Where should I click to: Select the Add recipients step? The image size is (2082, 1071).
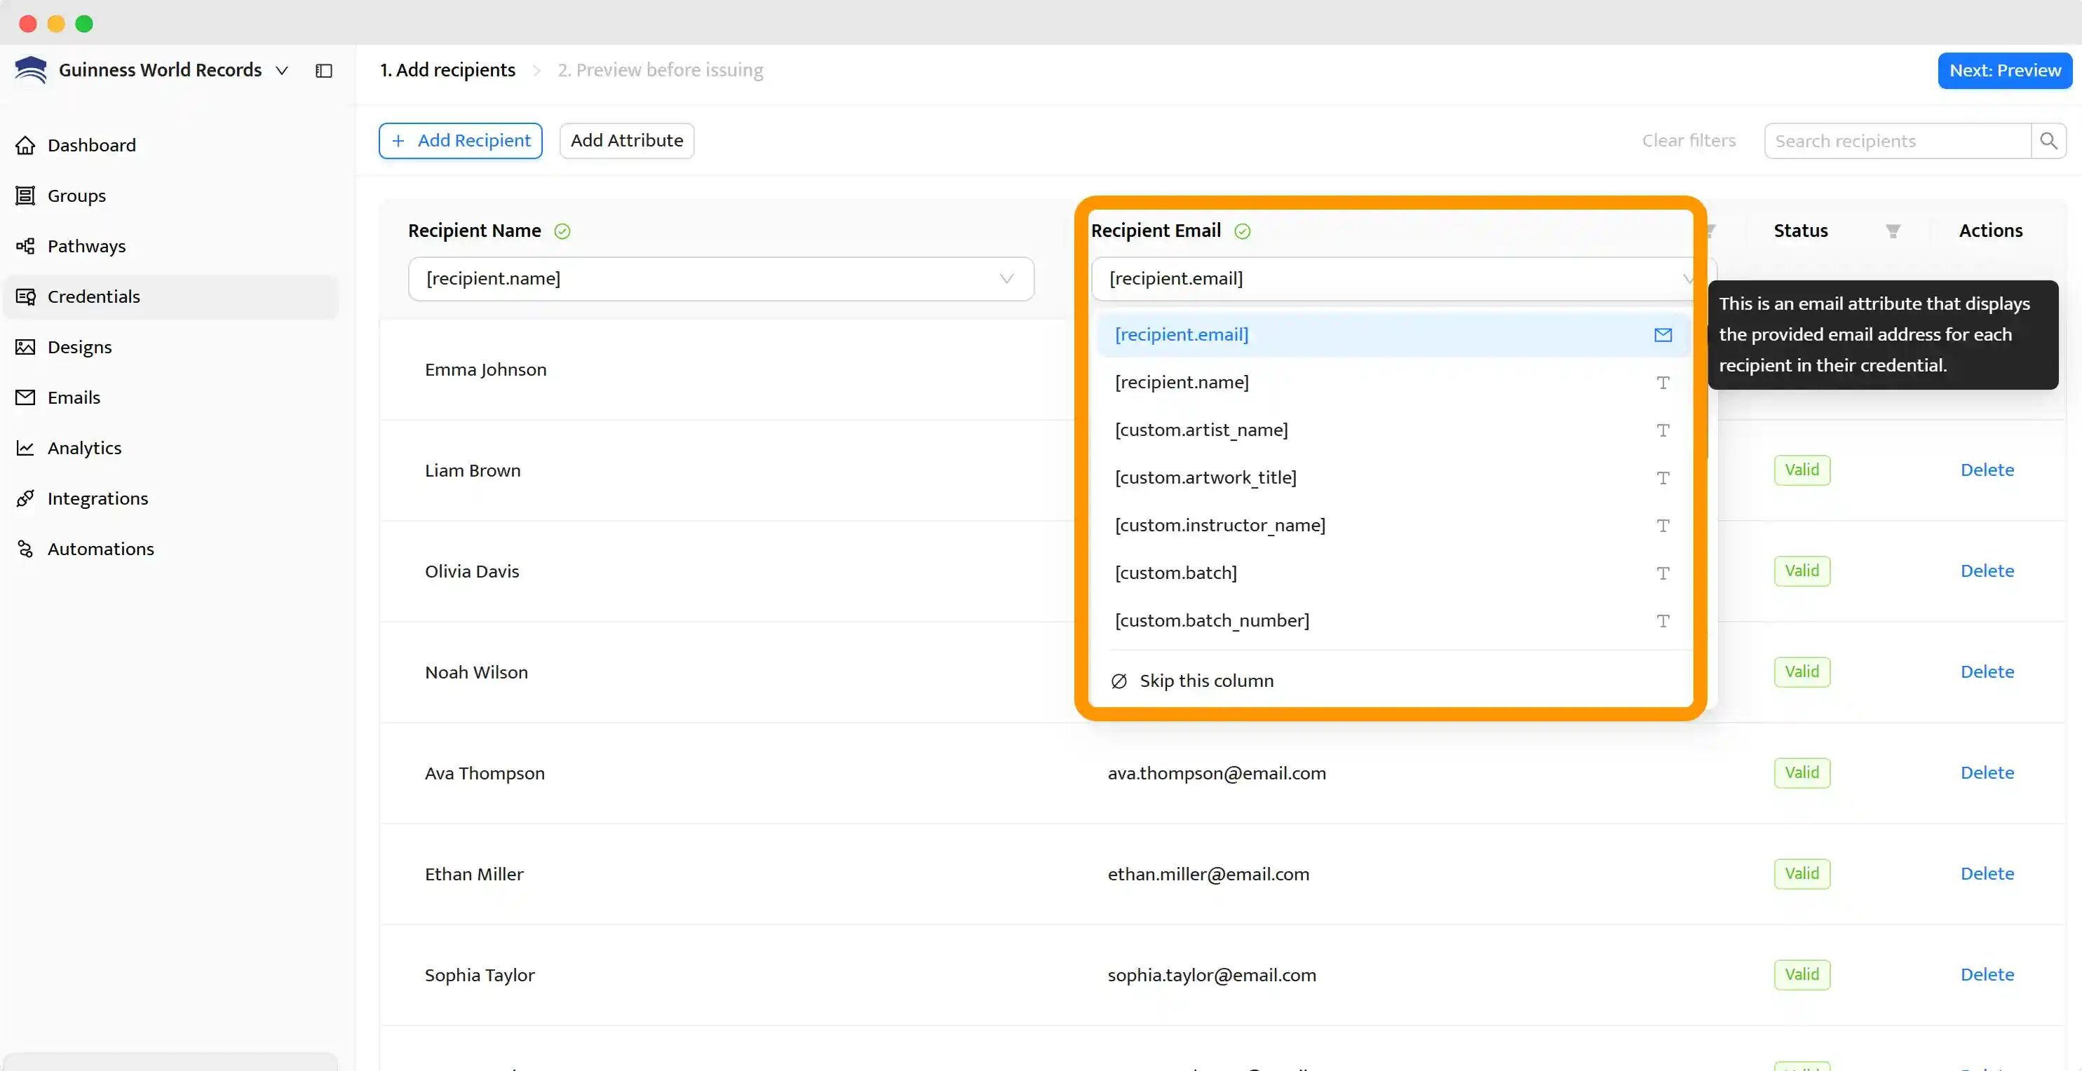pos(448,69)
